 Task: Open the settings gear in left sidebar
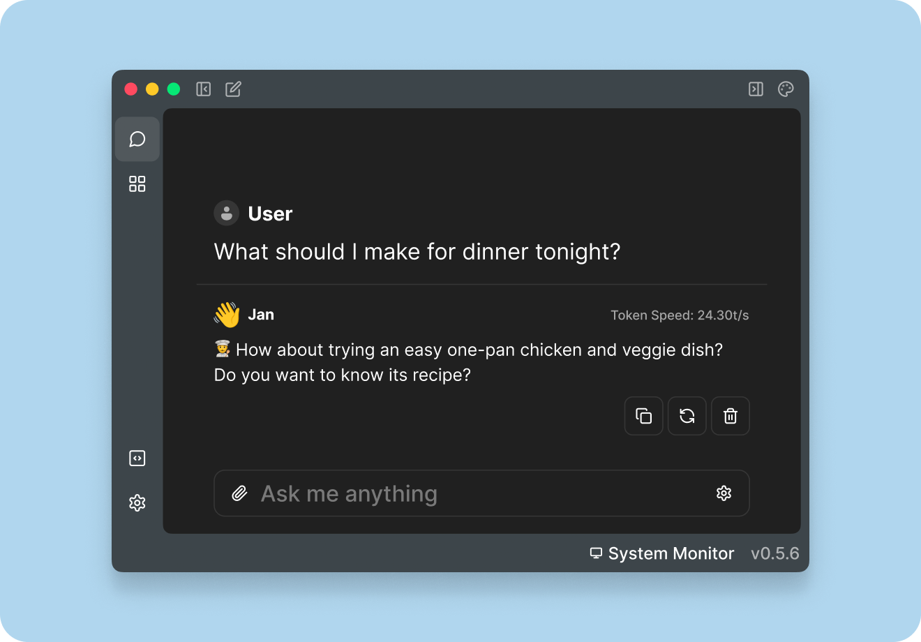click(x=137, y=502)
